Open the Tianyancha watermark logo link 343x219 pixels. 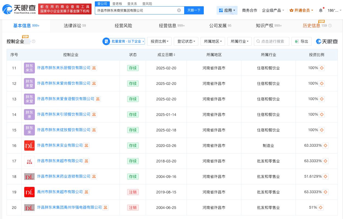click(x=326, y=41)
